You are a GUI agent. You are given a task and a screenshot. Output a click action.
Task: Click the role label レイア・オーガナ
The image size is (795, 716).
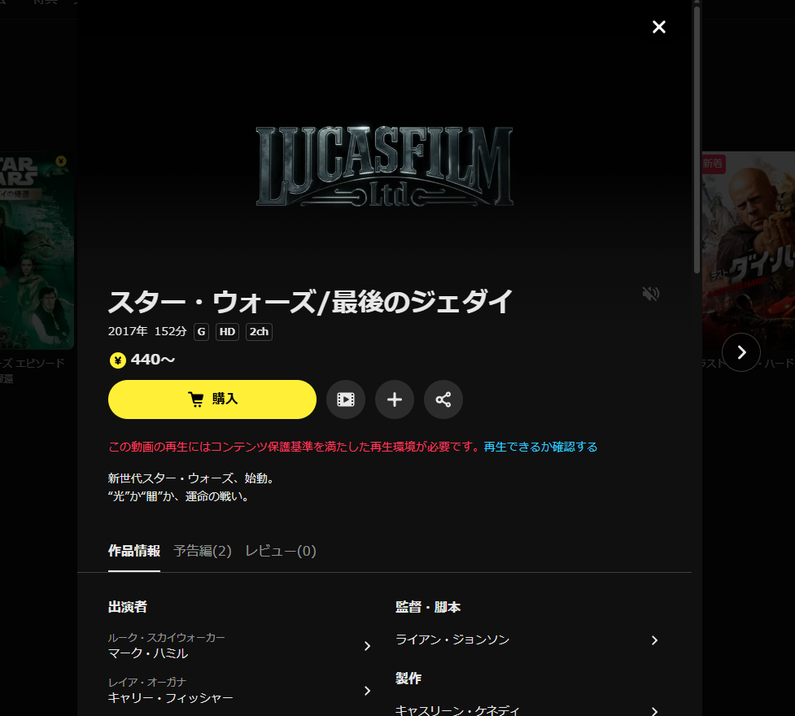coord(147,682)
